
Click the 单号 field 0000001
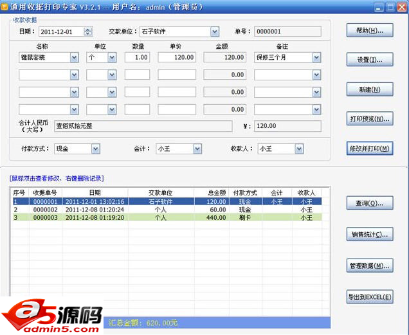click(x=287, y=32)
